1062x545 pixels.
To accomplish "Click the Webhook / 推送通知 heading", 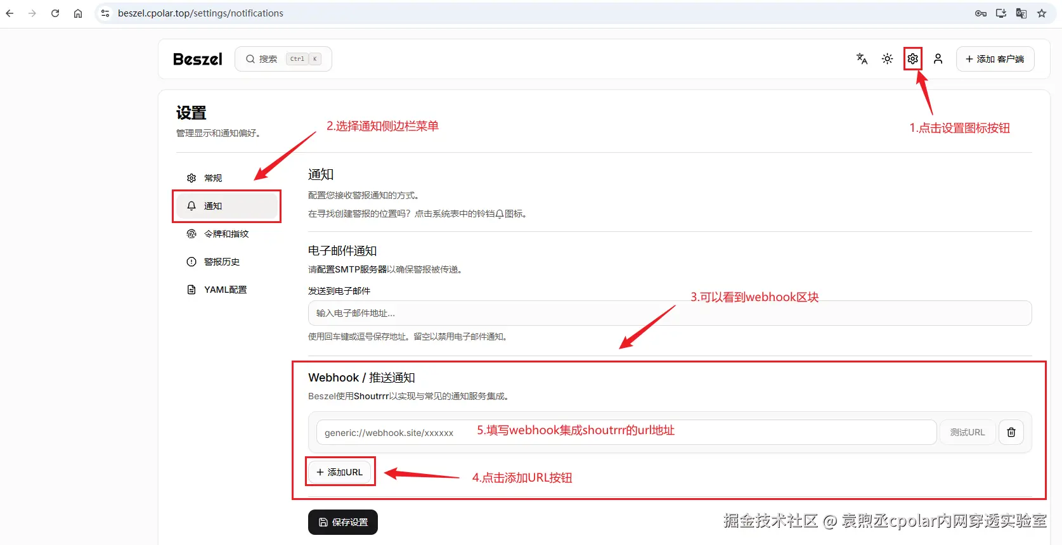I will click(x=361, y=378).
